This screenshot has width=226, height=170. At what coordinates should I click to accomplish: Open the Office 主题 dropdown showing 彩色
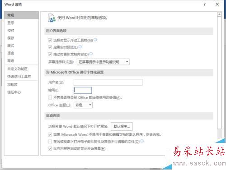pyautogui.click(x=83, y=105)
